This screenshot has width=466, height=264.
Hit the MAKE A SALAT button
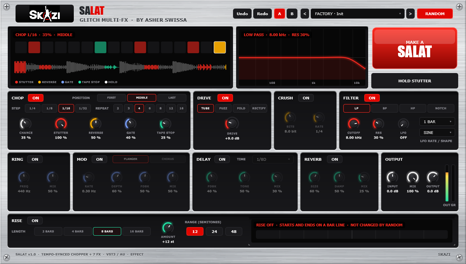pyautogui.click(x=414, y=48)
